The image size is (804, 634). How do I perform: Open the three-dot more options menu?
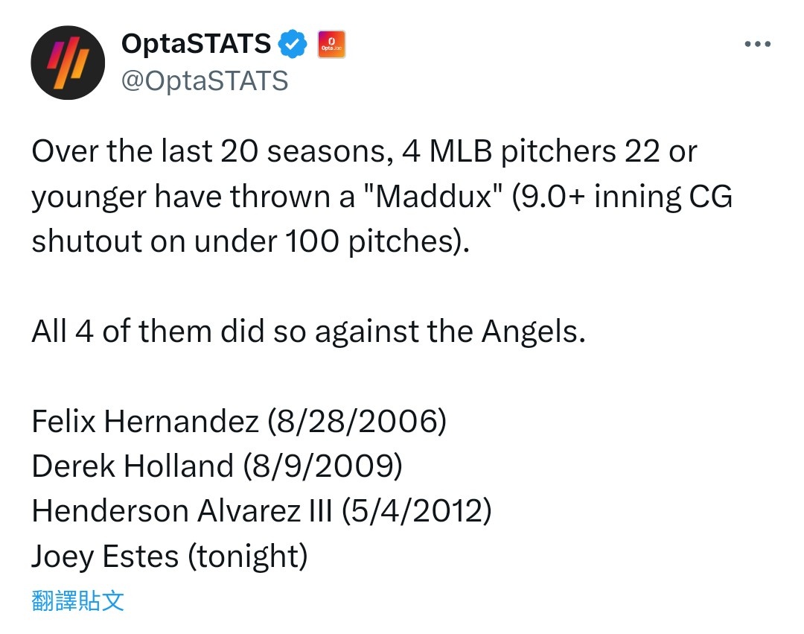click(x=757, y=45)
